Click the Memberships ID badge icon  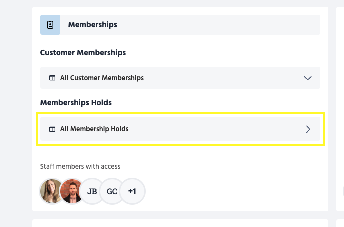pos(50,25)
